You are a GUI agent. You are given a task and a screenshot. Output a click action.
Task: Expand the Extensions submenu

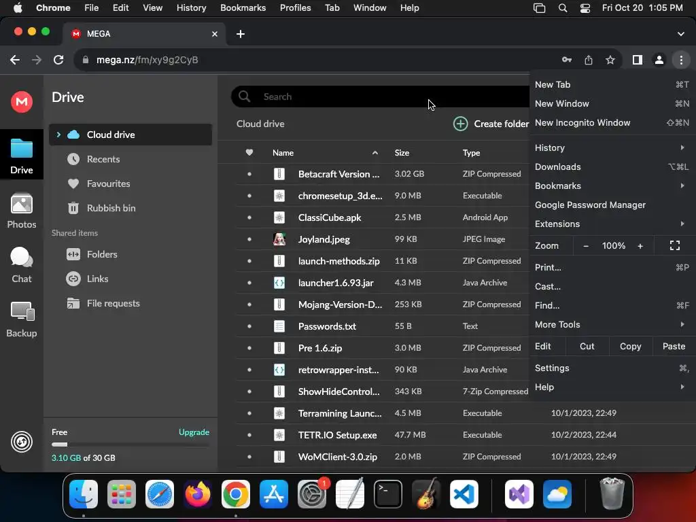612,224
